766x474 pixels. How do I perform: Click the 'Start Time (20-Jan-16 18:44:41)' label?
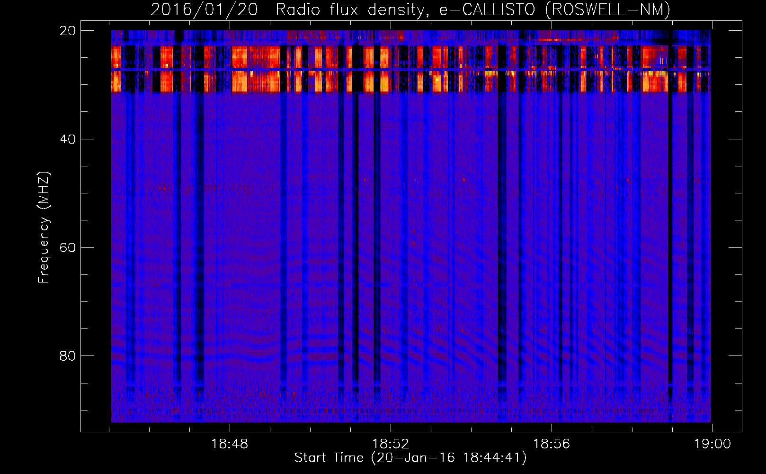(x=410, y=458)
